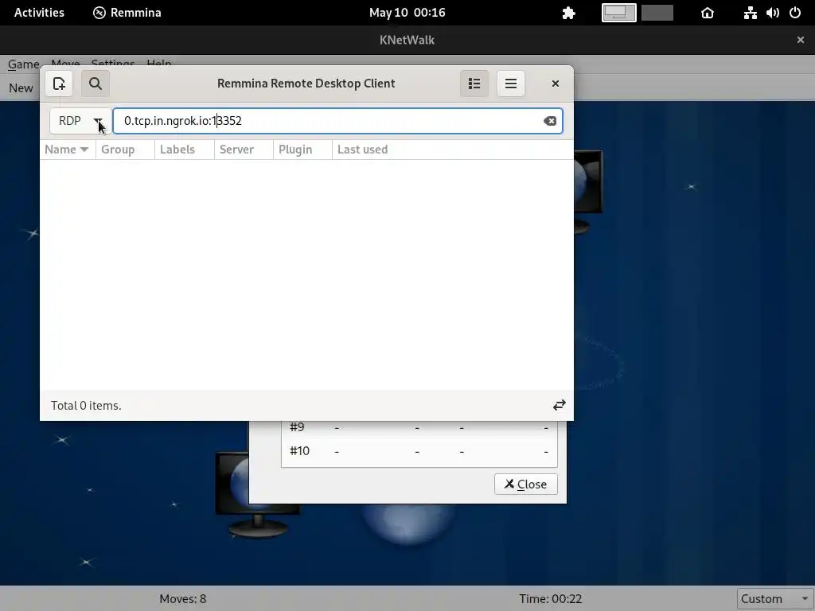The height and width of the screenshot is (611, 815).
Task: Open the Custom difficulty dropdown
Action: coord(774,598)
